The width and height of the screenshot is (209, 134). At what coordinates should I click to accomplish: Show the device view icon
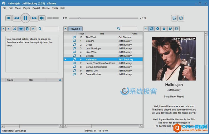[27, 29]
